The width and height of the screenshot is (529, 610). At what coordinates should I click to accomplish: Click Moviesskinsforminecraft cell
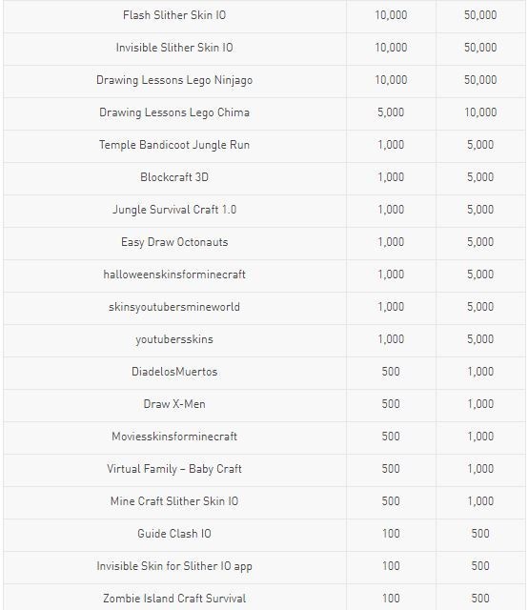click(x=174, y=437)
